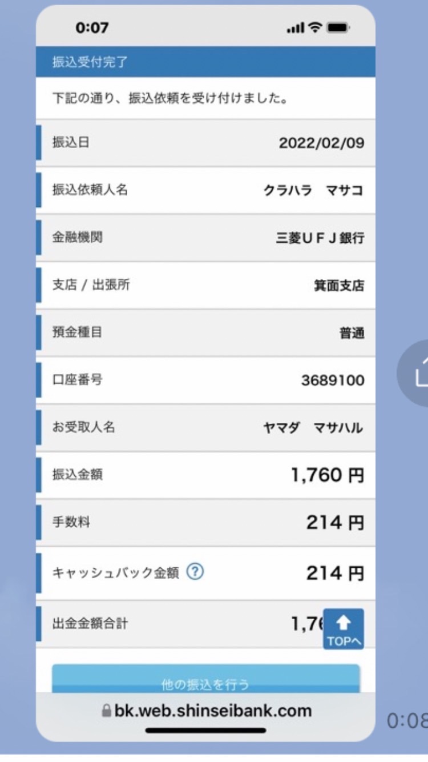The height and width of the screenshot is (762, 428).
Task: Tap the TOPへ scroll-to-top arrow button
Action: 344,629
